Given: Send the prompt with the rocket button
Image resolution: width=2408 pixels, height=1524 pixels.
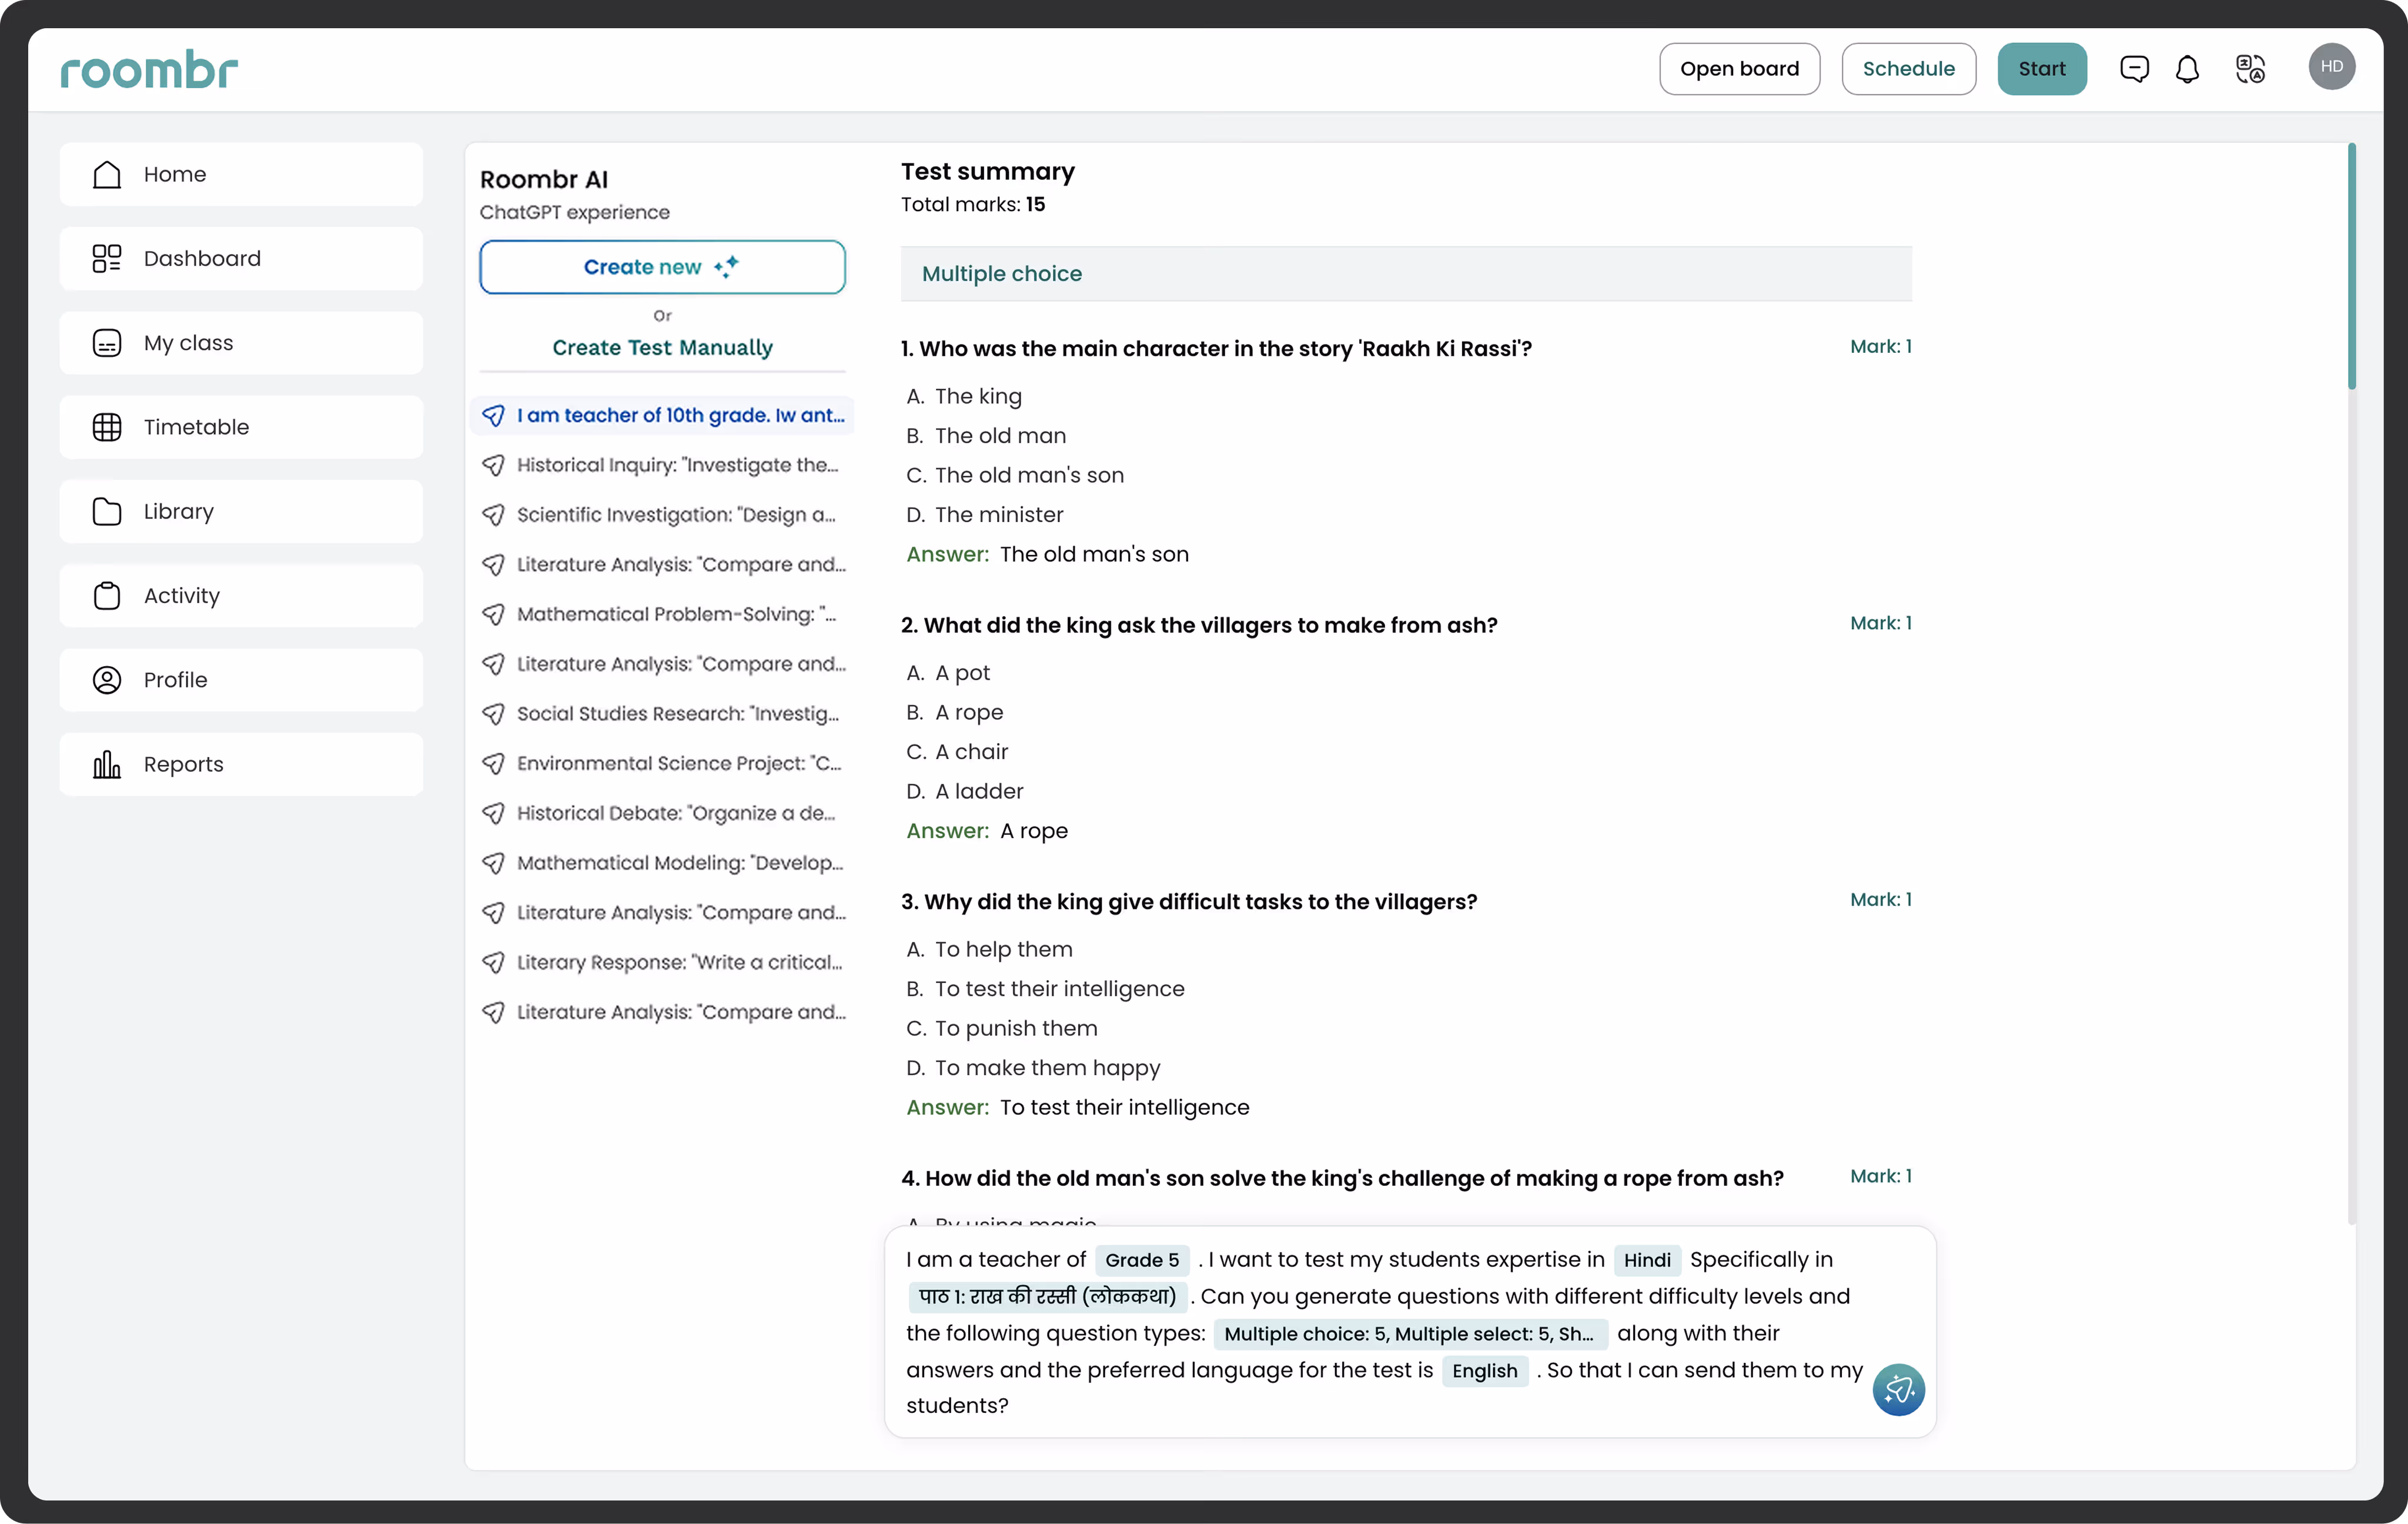Looking at the screenshot, I should [x=1898, y=1389].
